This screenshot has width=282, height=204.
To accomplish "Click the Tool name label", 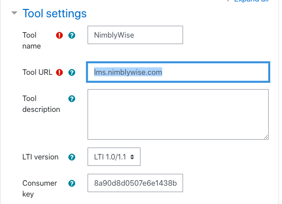I will pos(32,41).
